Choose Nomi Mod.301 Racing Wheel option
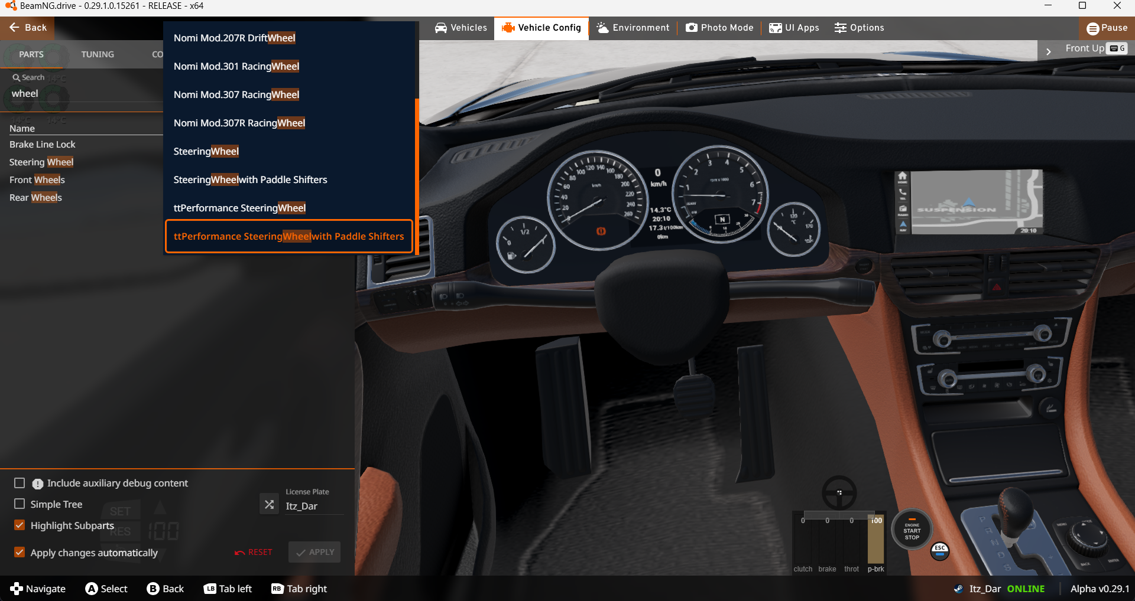 click(x=289, y=66)
